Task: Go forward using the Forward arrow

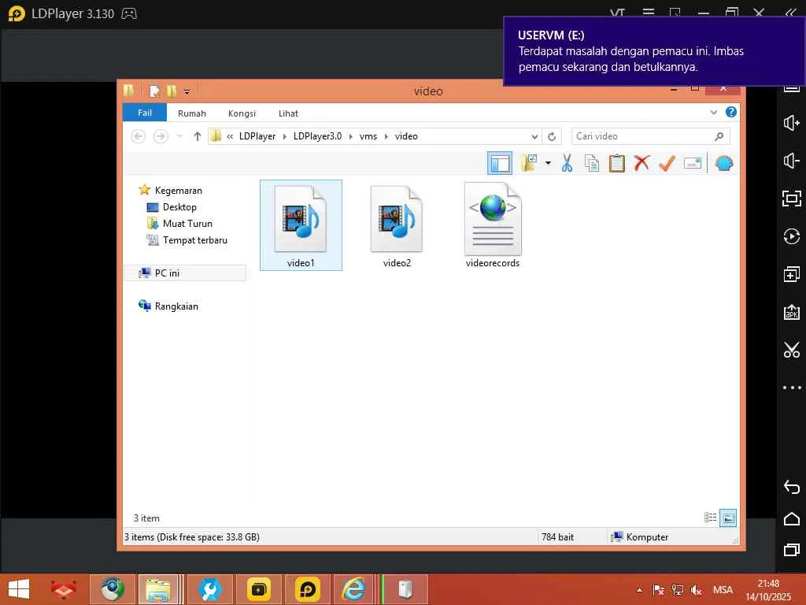Action: coord(161,136)
